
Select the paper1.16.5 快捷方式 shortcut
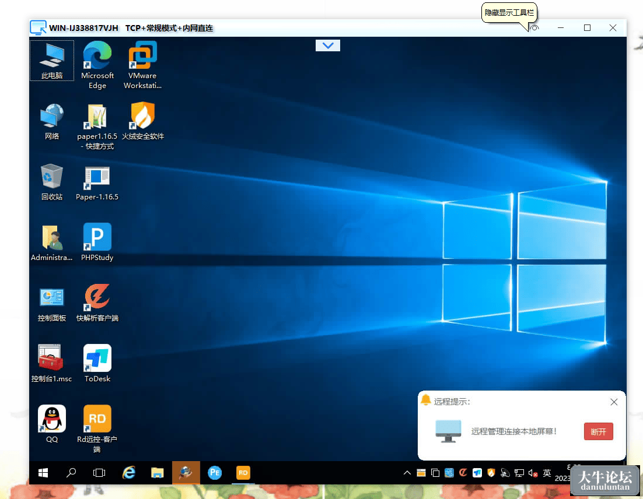pos(97,126)
